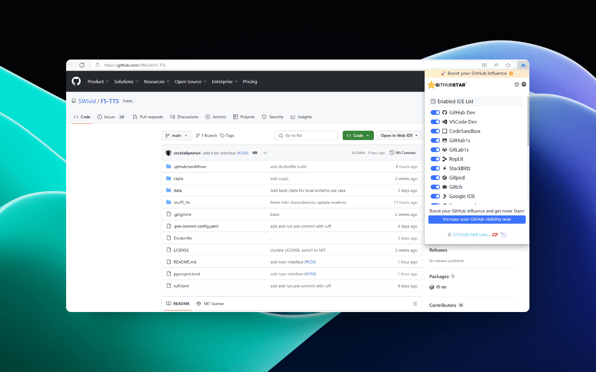
Task: Click the Google IDX logo icon
Action: [x=445, y=196]
